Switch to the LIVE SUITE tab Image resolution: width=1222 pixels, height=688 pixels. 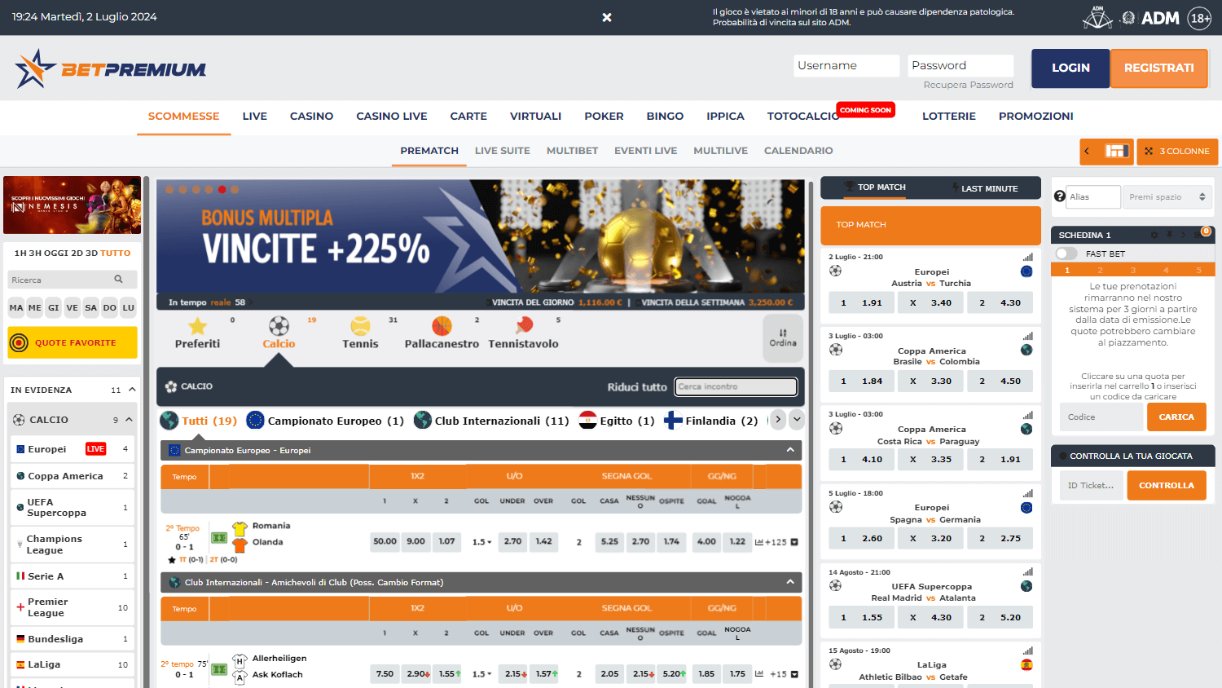[503, 151]
